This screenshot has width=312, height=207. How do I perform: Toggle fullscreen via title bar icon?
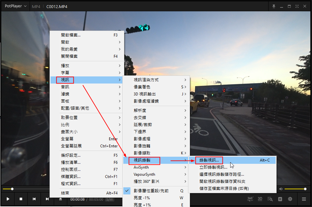(x=297, y=6)
